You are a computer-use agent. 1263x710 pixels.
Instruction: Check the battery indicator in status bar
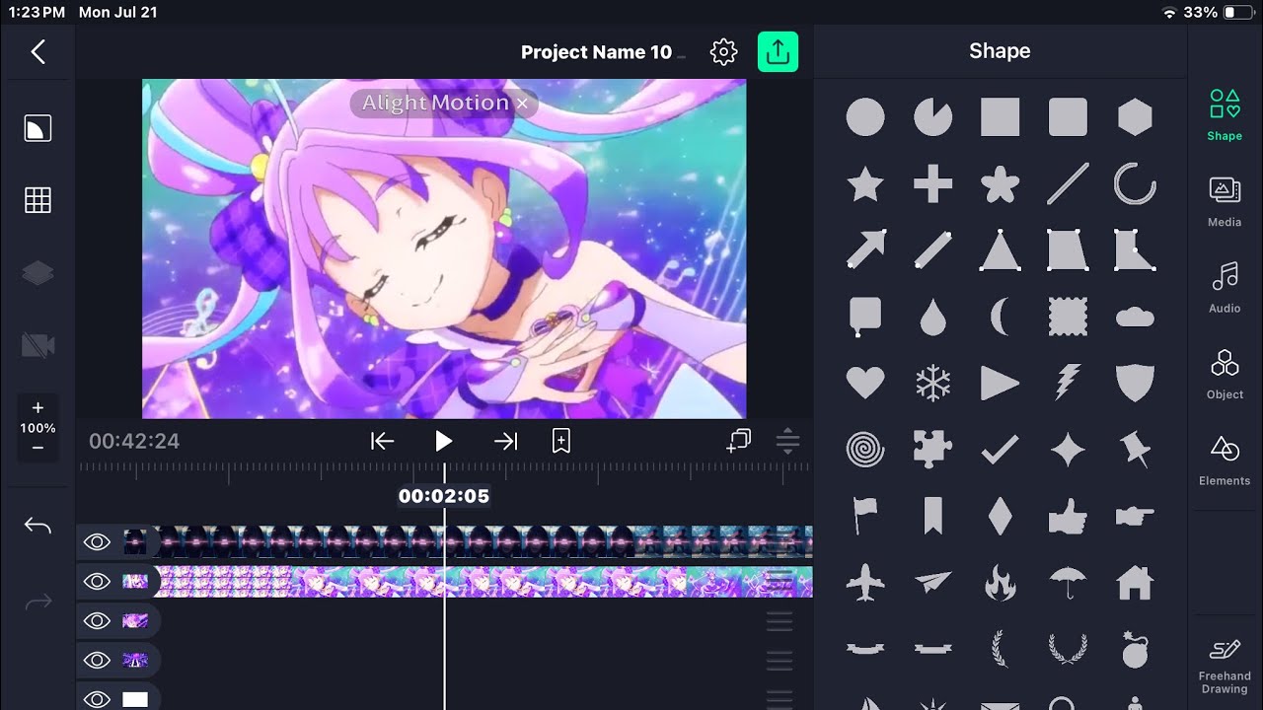coord(1237,13)
